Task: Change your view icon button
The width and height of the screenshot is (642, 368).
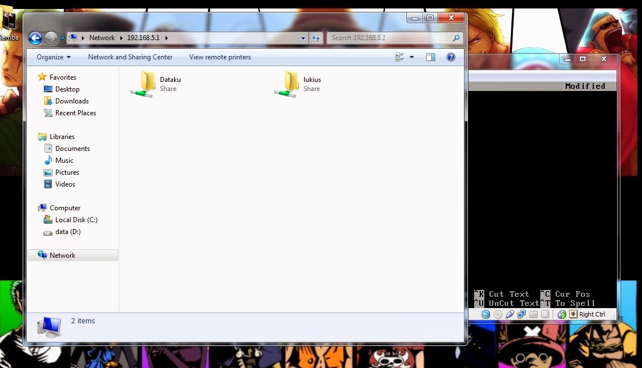Action: click(x=400, y=57)
